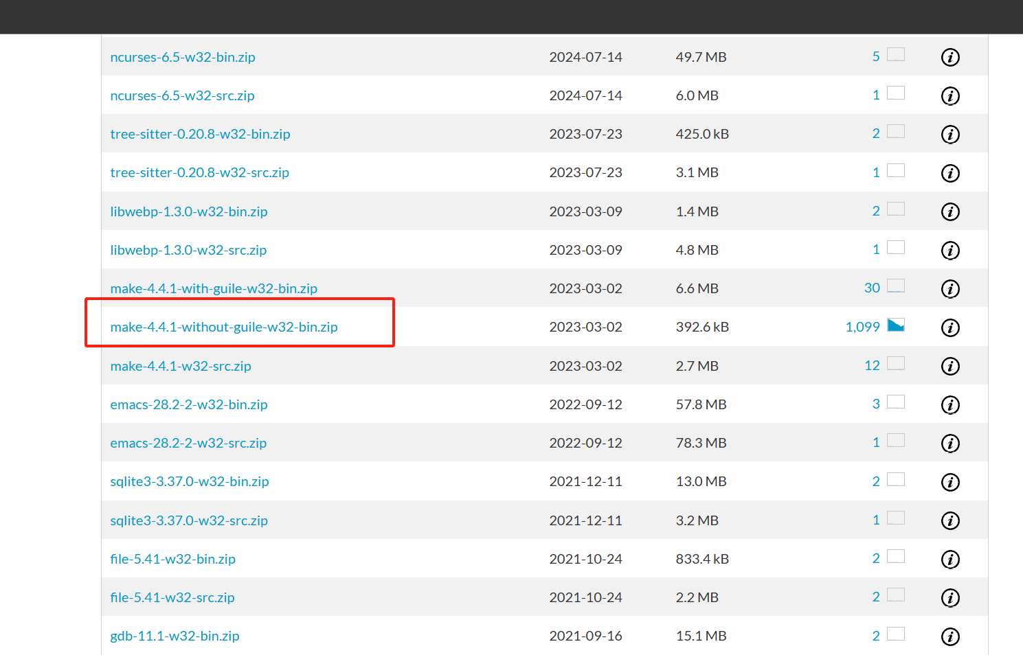
Task: Open libwebp-1.3.0-w32-src.zip link
Action: tap(188, 250)
